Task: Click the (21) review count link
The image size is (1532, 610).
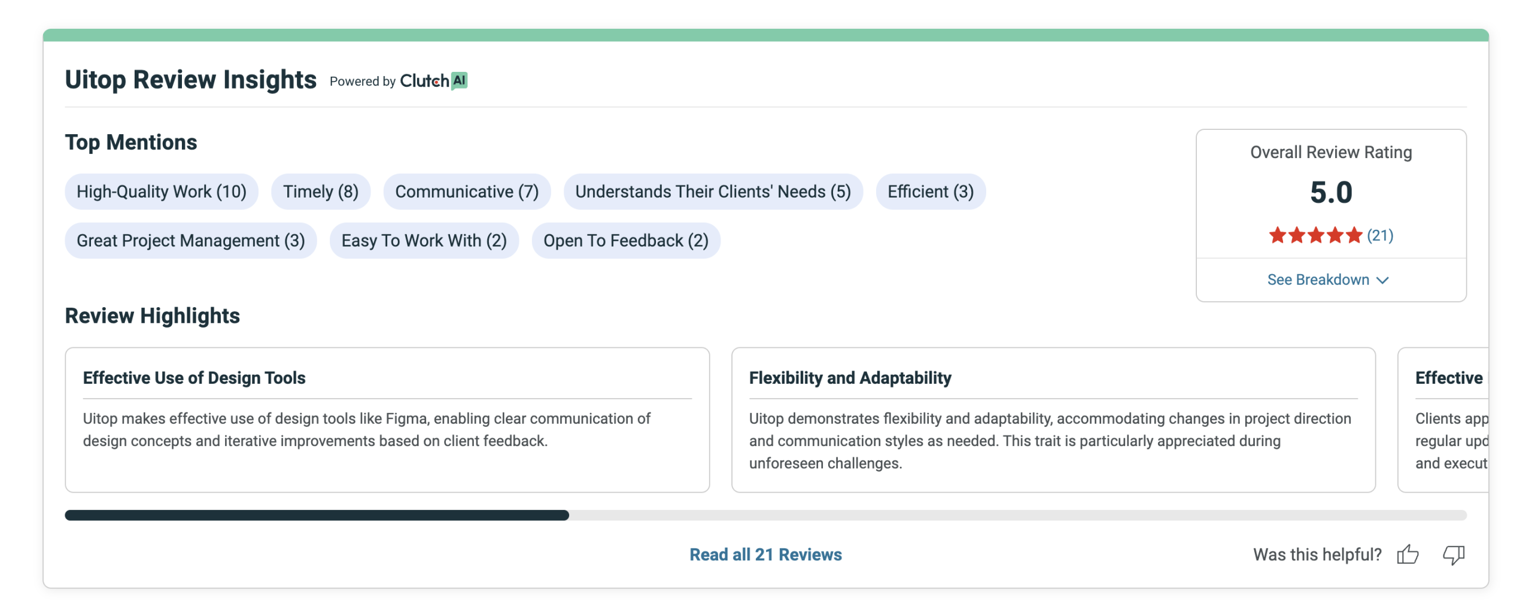Action: 1380,235
